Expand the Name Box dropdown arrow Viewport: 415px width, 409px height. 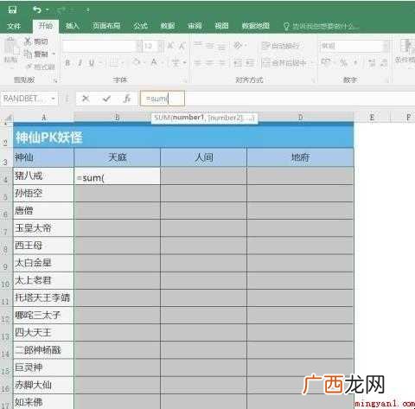click(54, 99)
